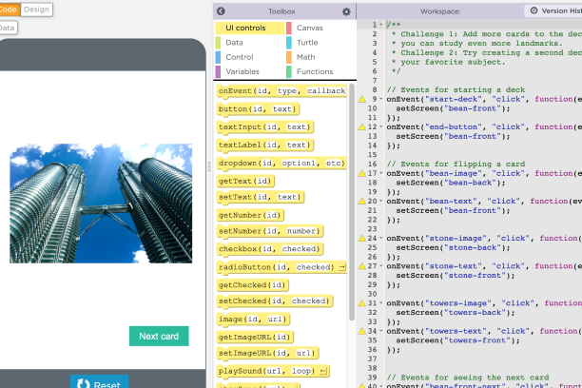This screenshot has width=582, height=388.
Task: Open the Data view button
Action: [8, 28]
